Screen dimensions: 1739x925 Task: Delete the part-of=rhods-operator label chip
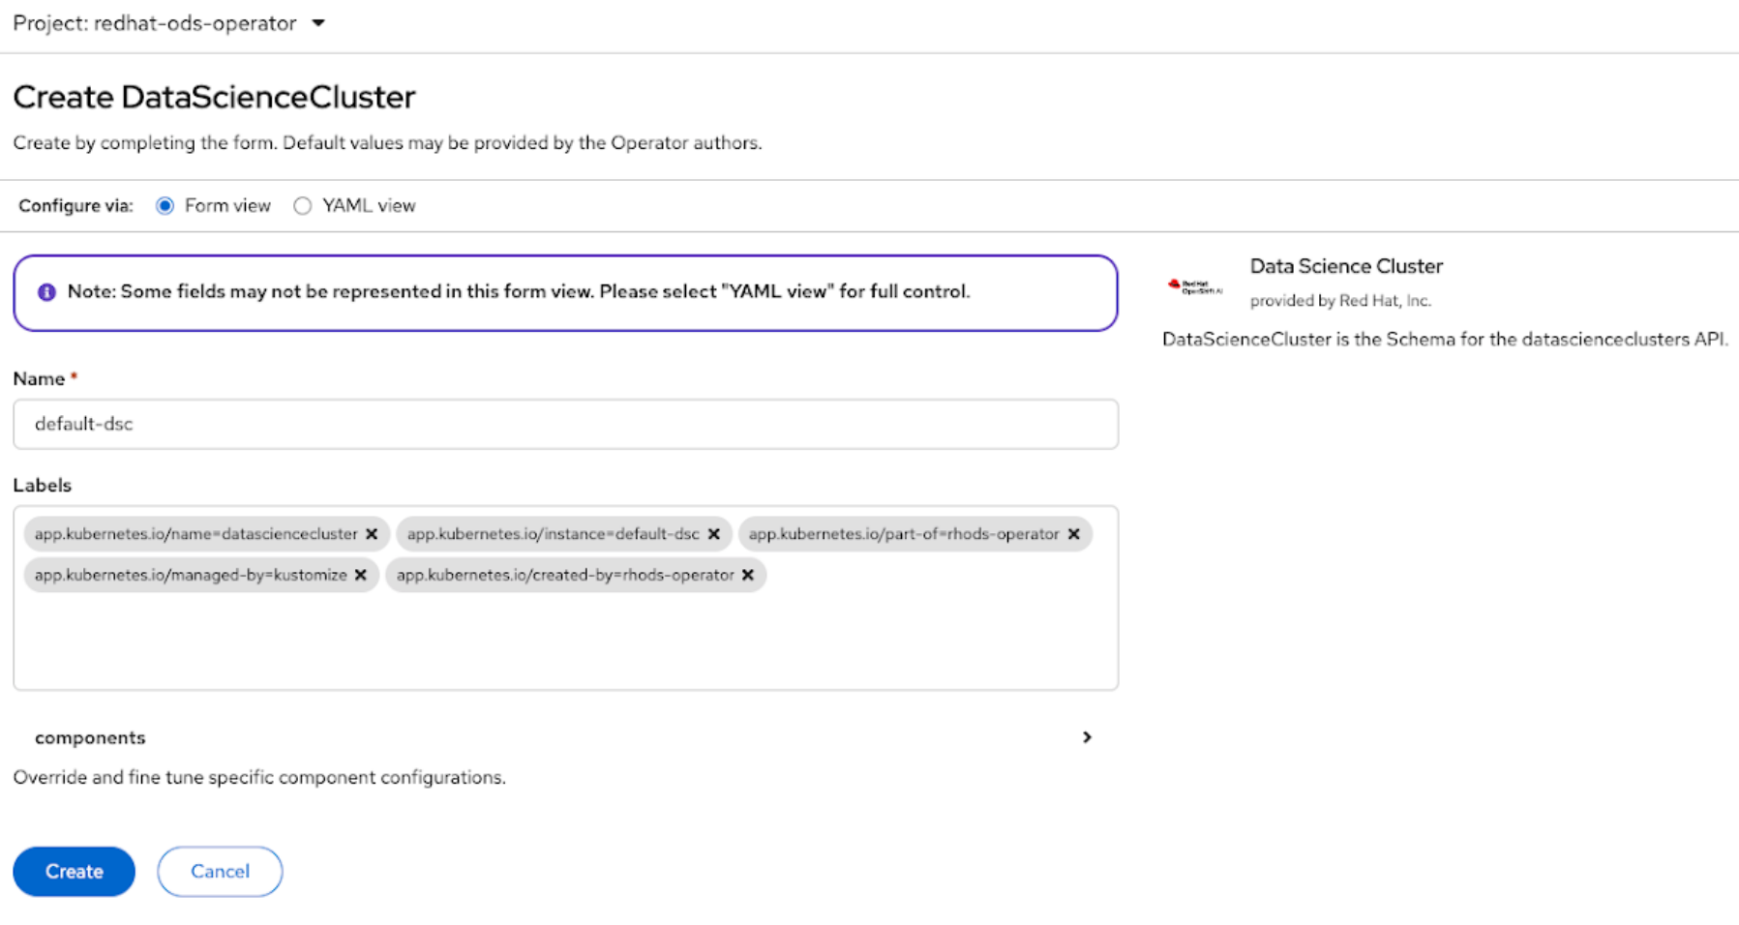click(x=1073, y=534)
